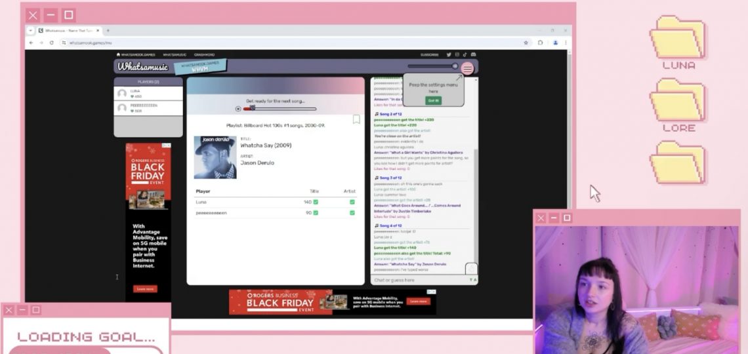Image resolution: width=748 pixels, height=354 pixels.
Task: Open the Chrome three-dot menu
Action: 566,43
